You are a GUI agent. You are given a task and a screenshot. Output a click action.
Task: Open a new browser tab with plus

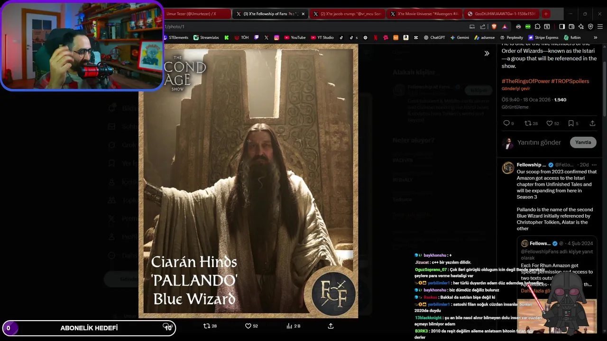click(x=546, y=14)
